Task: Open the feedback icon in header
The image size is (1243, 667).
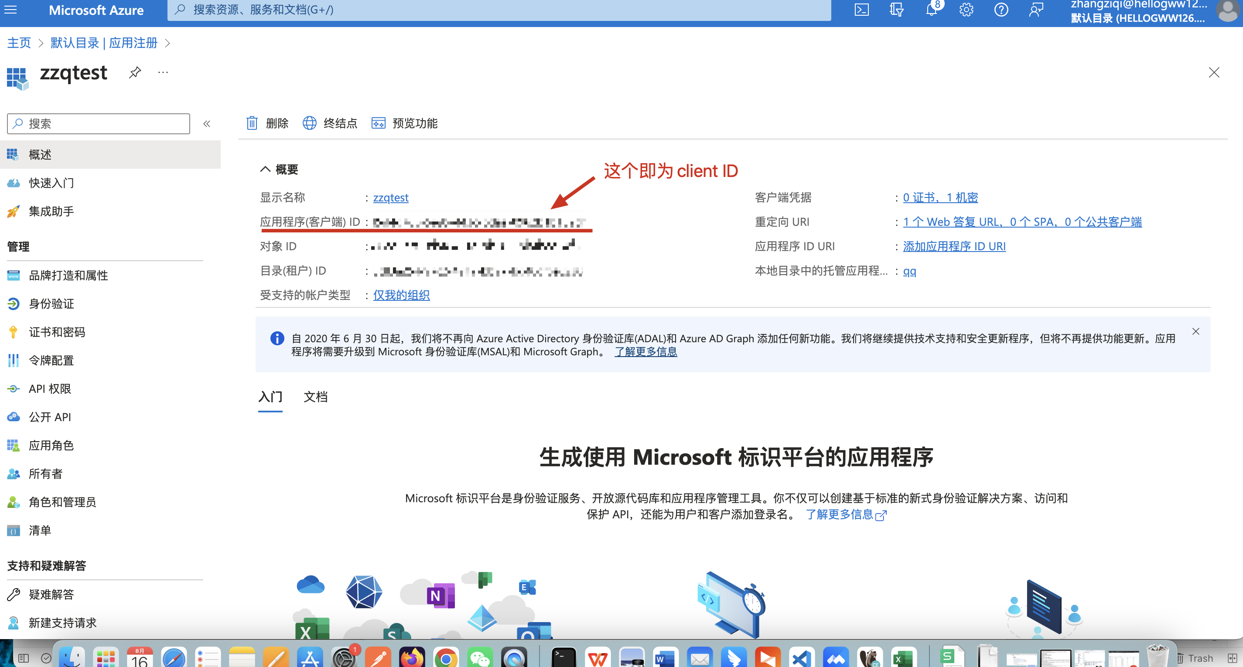Action: pyautogui.click(x=1035, y=10)
